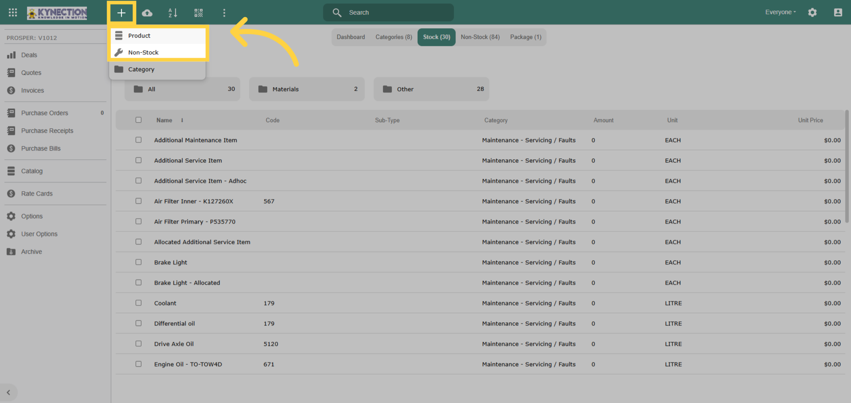
Task: Collapse the sidebar with the left chevron
Action: pos(9,392)
